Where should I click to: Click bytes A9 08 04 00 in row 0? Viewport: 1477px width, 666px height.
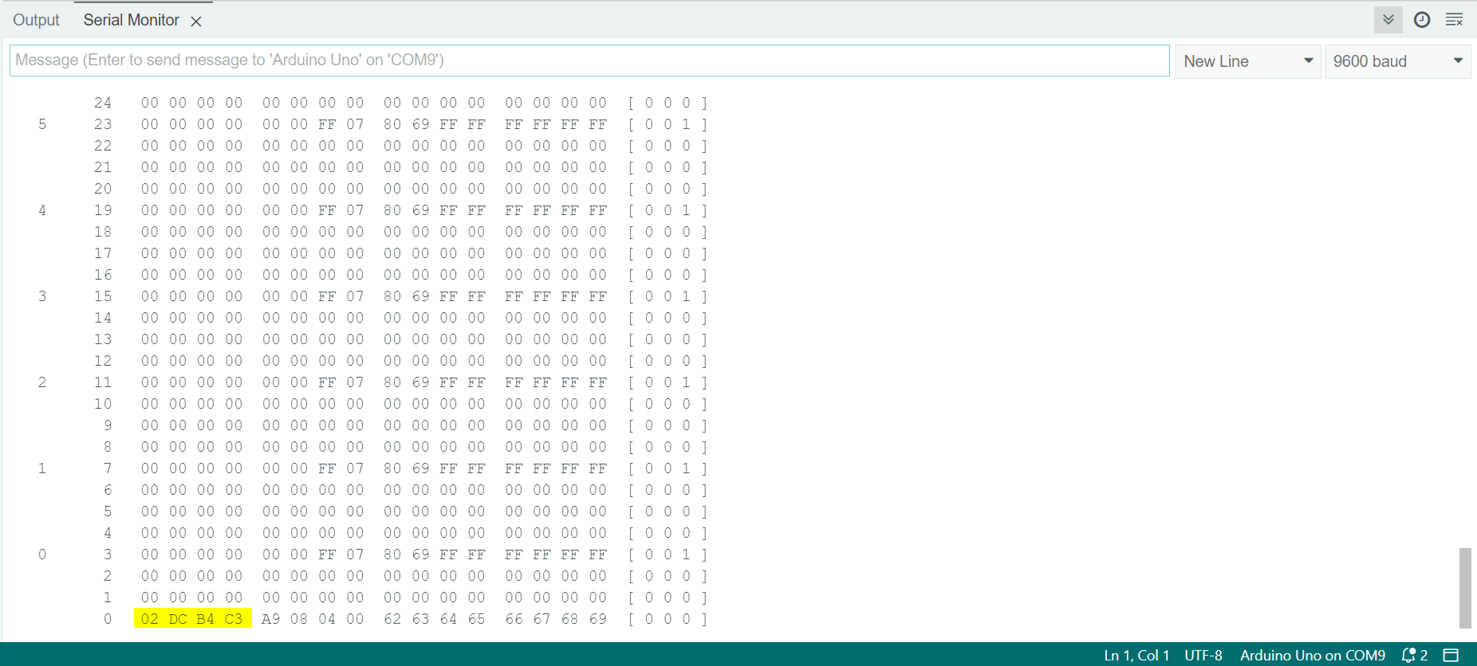tap(313, 619)
